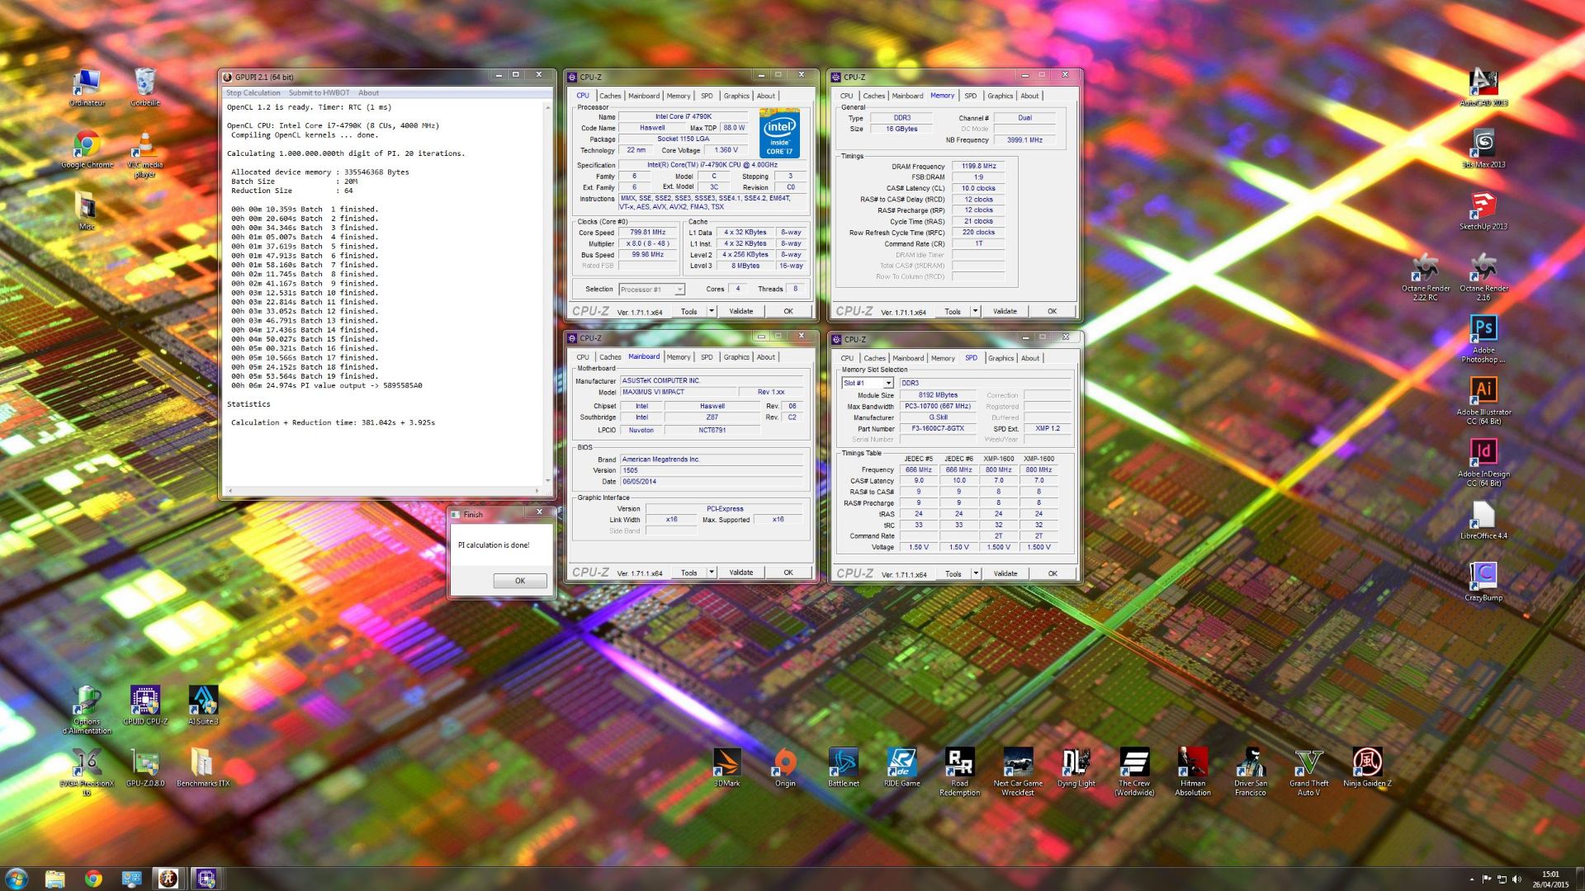
Task: Click Validate in the Memory tab window
Action: [1005, 312]
